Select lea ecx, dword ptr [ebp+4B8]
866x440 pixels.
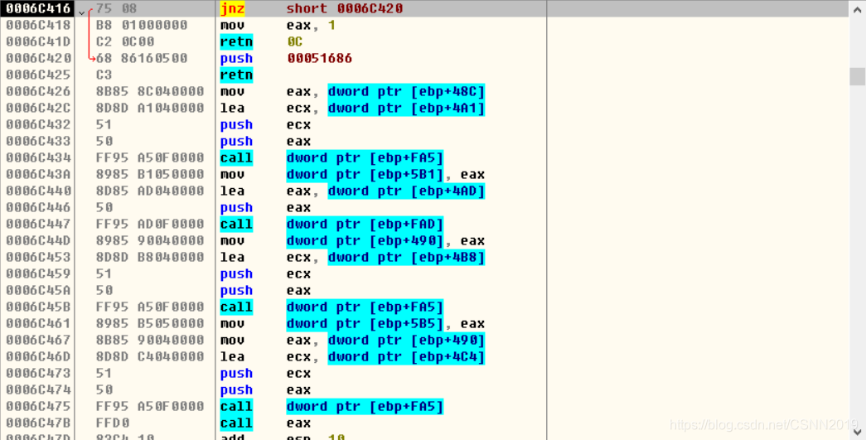[x=352, y=257]
